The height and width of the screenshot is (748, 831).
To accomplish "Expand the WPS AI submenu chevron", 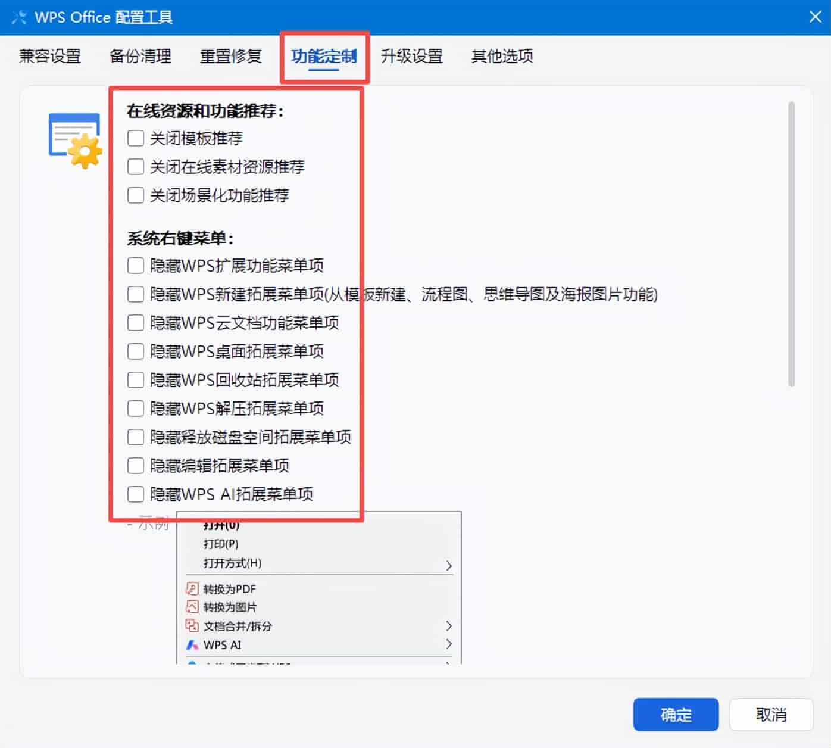I will (449, 644).
